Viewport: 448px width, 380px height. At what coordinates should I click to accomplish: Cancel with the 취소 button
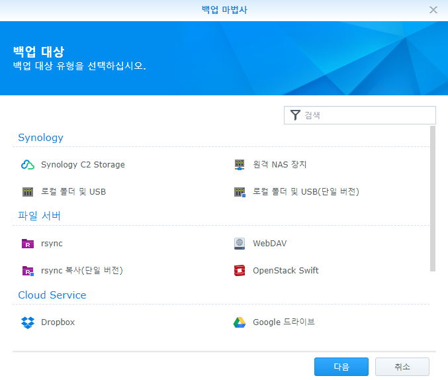pyautogui.click(x=402, y=367)
